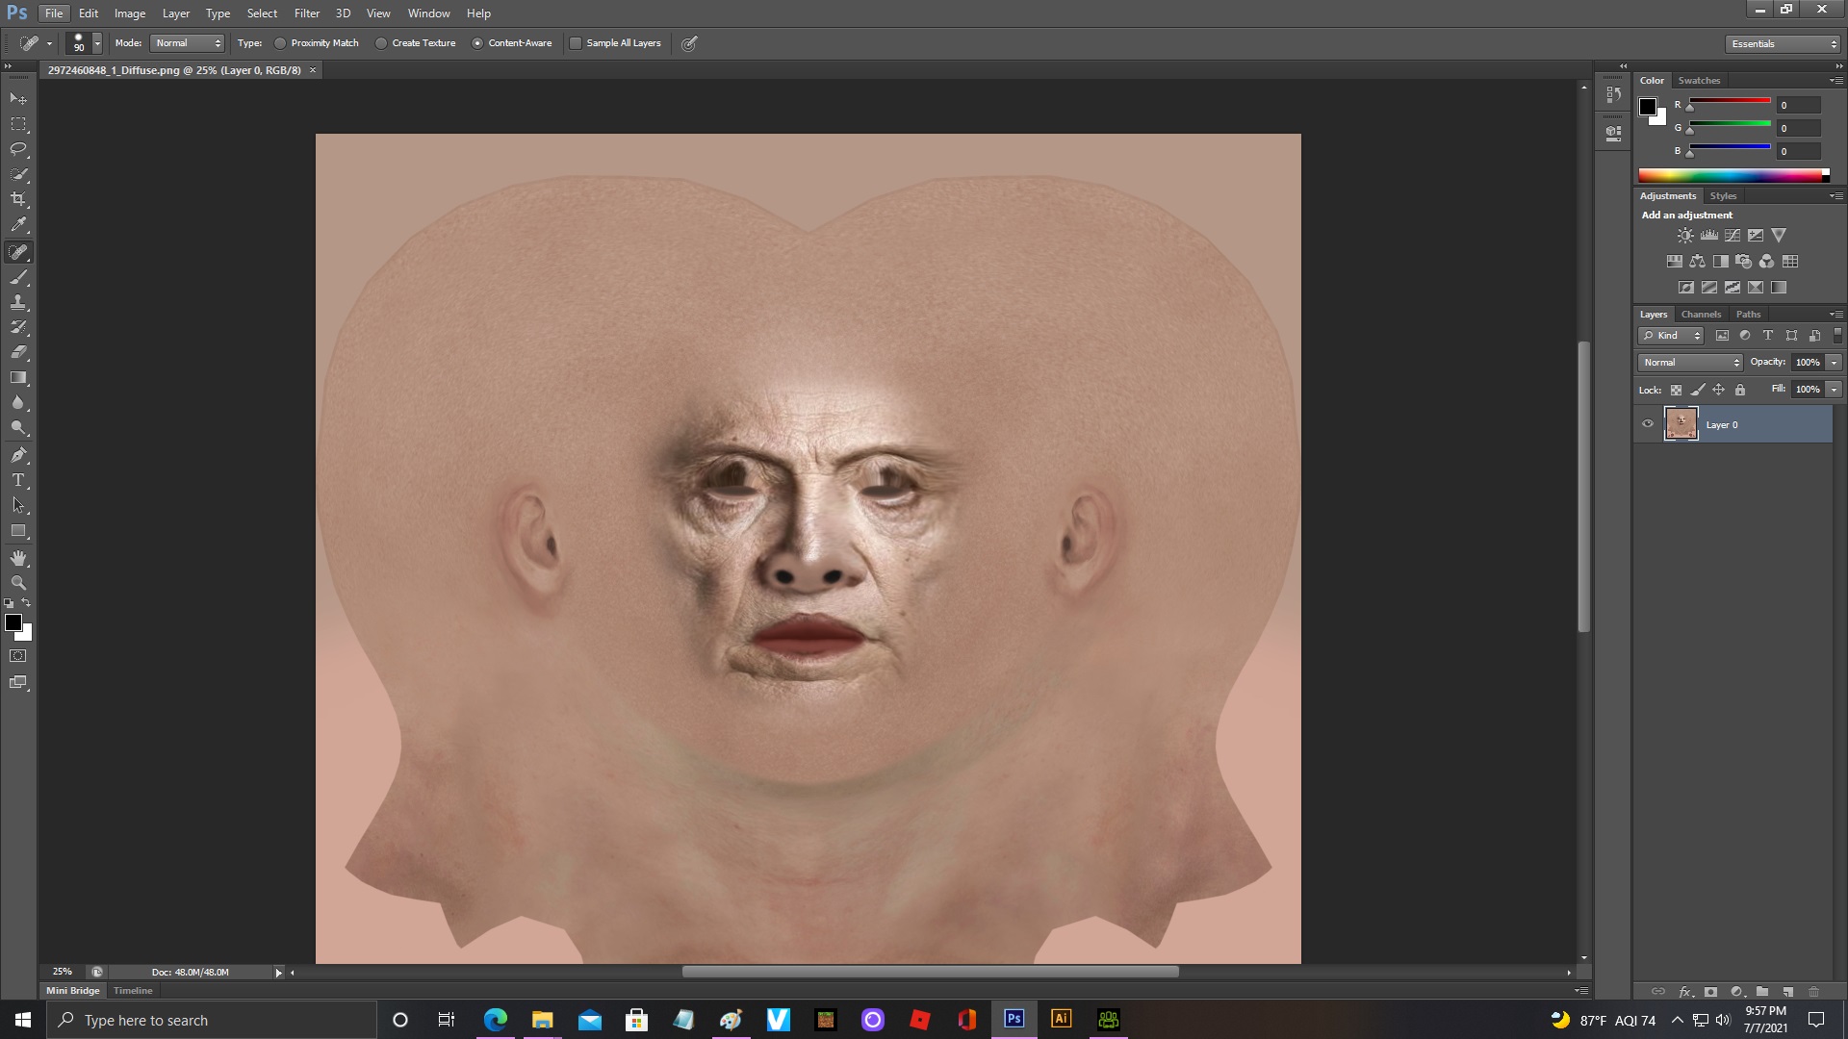Open the Color panel options menu
The image size is (1848, 1039).
point(1835,81)
